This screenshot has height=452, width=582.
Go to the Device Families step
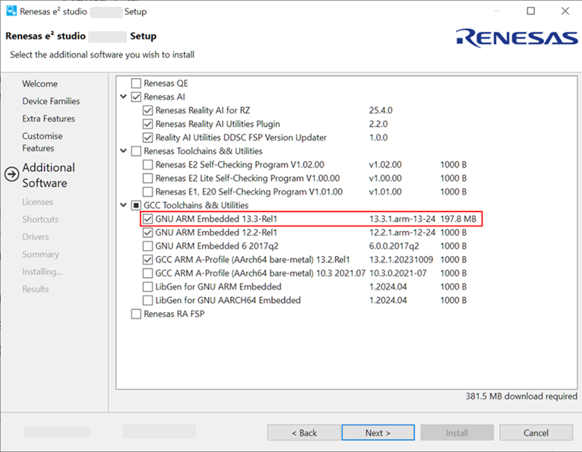(51, 101)
